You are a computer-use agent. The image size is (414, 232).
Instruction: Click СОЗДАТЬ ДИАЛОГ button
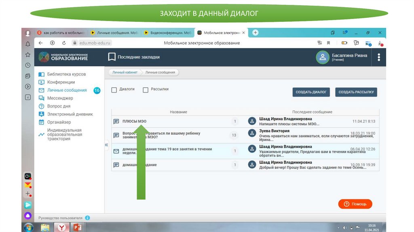311,92
